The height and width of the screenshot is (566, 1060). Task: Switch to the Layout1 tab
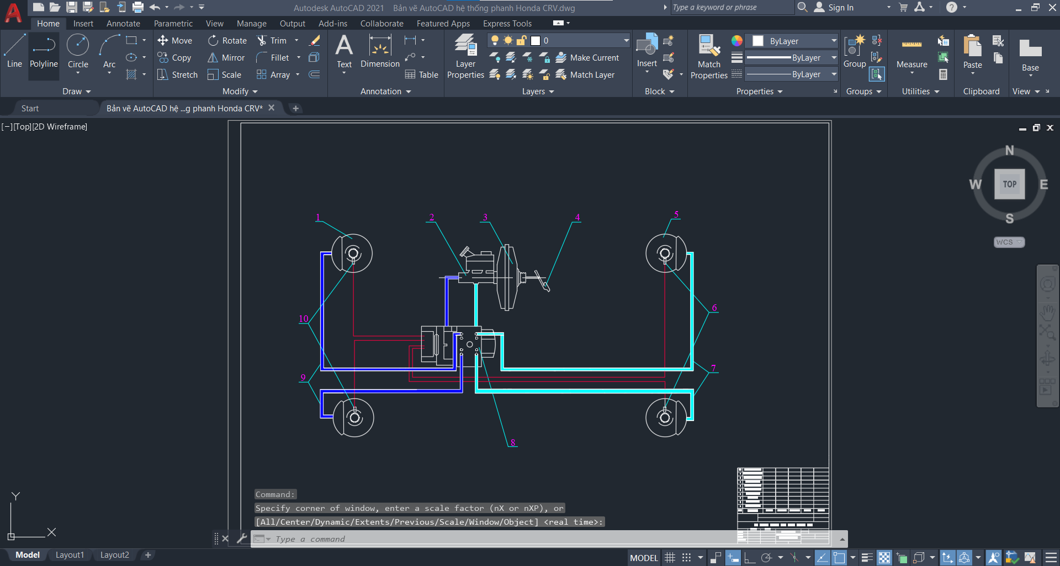click(70, 555)
